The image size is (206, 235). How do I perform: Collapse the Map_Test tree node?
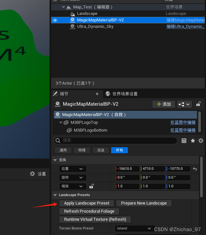(63, 7)
